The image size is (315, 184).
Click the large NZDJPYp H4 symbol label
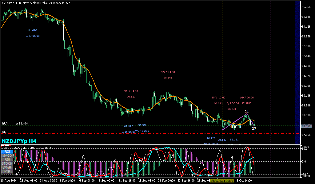pos(19,141)
